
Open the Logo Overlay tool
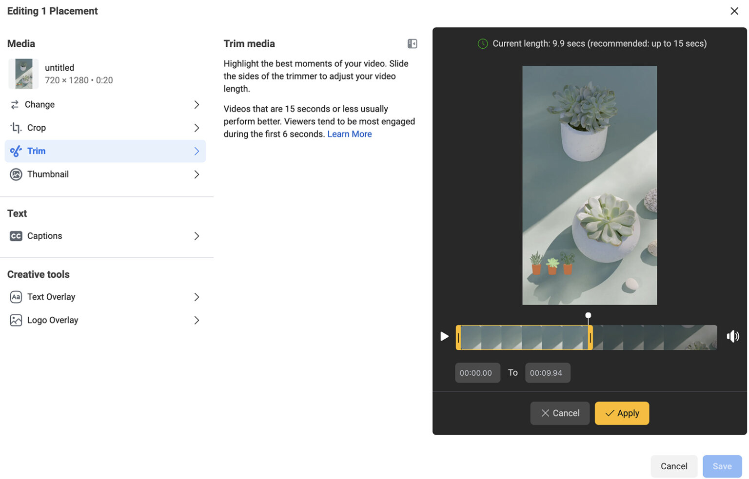53,320
